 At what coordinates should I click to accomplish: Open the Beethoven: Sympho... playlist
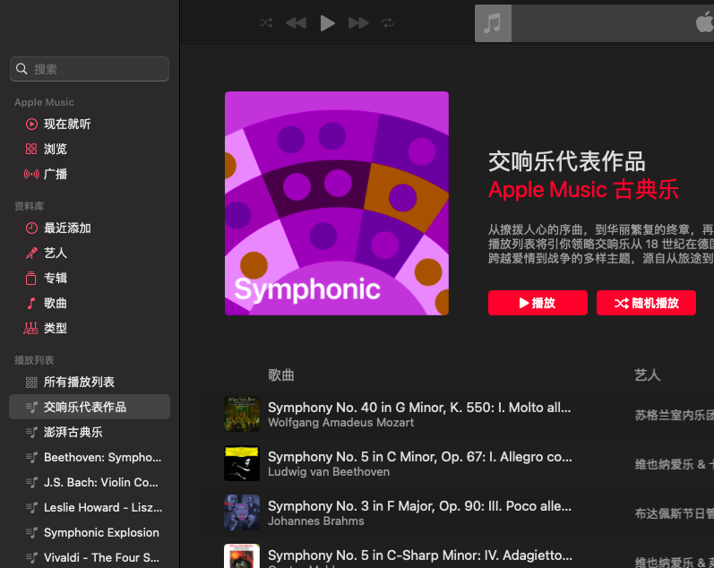coord(90,457)
